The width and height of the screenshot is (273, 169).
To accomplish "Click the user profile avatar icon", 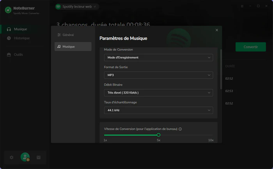I will tap(25, 157).
